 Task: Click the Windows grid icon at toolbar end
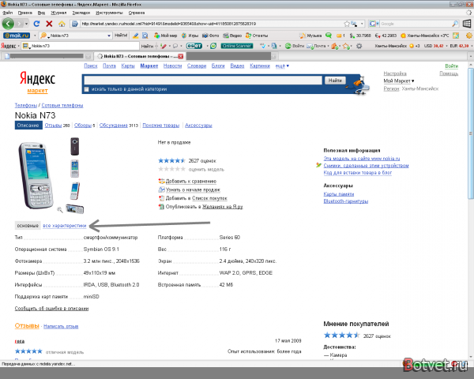tap(467, 24)
